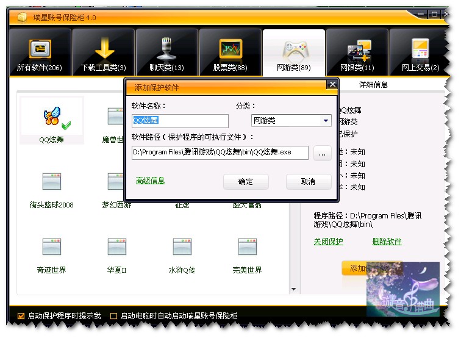Open the 网银类(11) tab

coord(357,52)
